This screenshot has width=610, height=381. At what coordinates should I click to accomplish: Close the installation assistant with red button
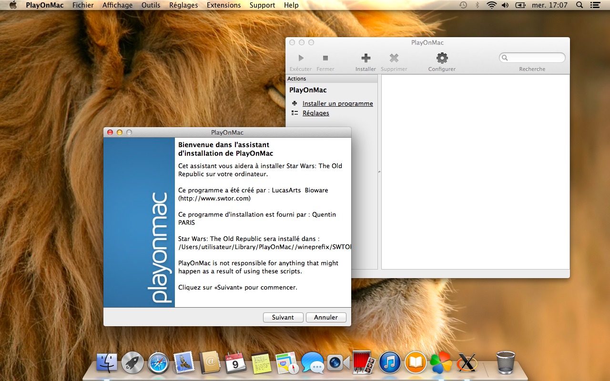[110, 132]
